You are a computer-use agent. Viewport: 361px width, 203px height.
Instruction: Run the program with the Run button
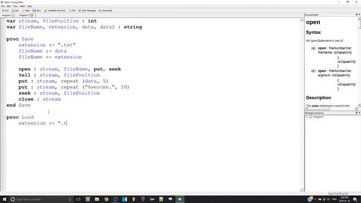pyautogui.click(x=5, y=11)
